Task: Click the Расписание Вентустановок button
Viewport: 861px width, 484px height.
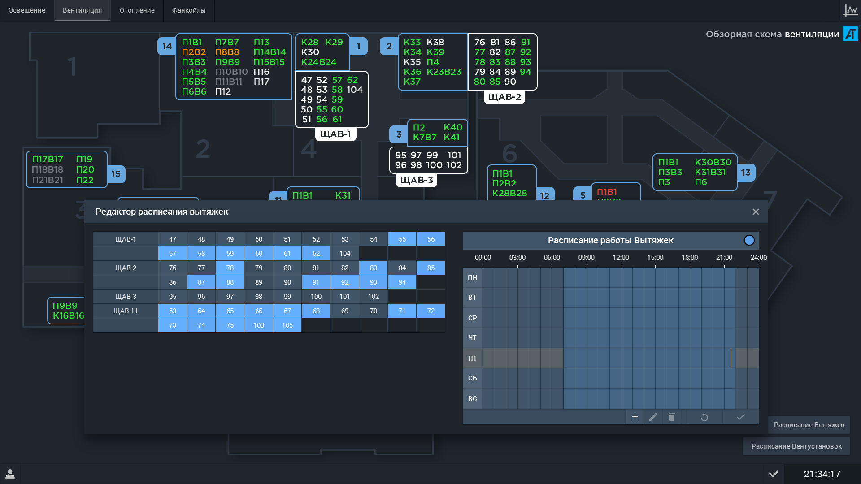Action: 796,446
